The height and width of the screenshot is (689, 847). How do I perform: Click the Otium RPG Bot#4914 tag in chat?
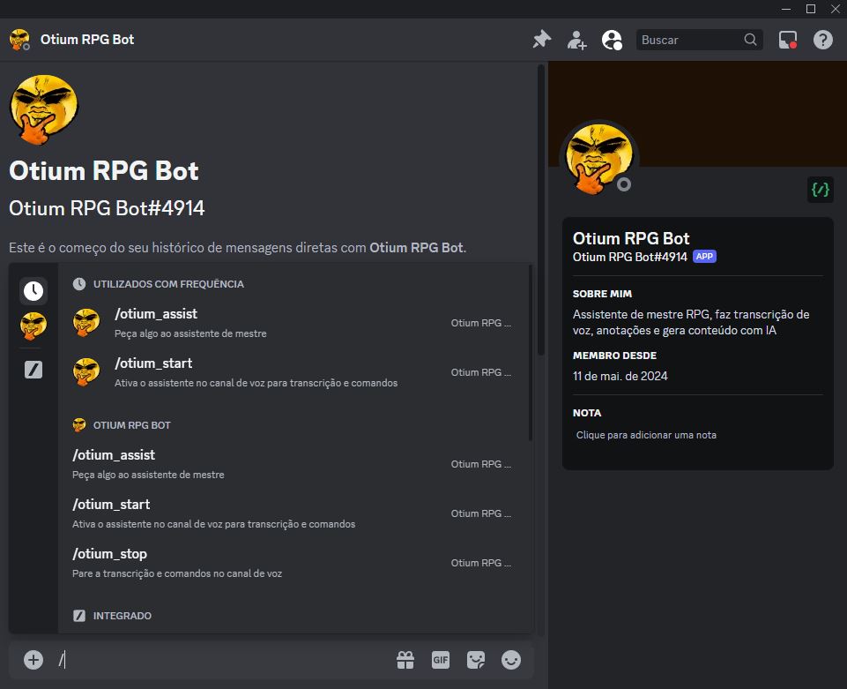coord(107,208)
